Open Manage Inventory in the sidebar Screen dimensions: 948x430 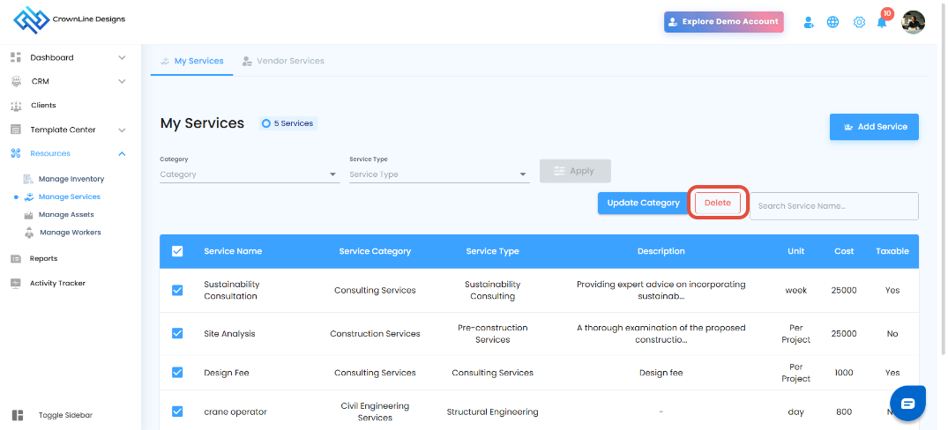coord(71,179)
